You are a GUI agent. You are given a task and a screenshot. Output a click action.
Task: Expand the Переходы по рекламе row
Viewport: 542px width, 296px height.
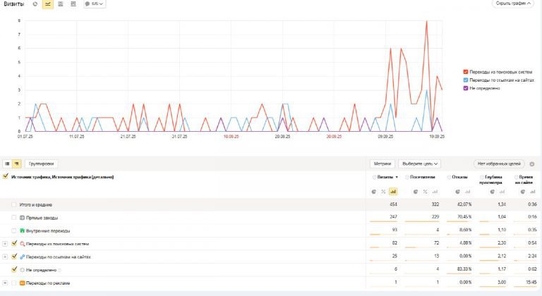click(5, 283)
